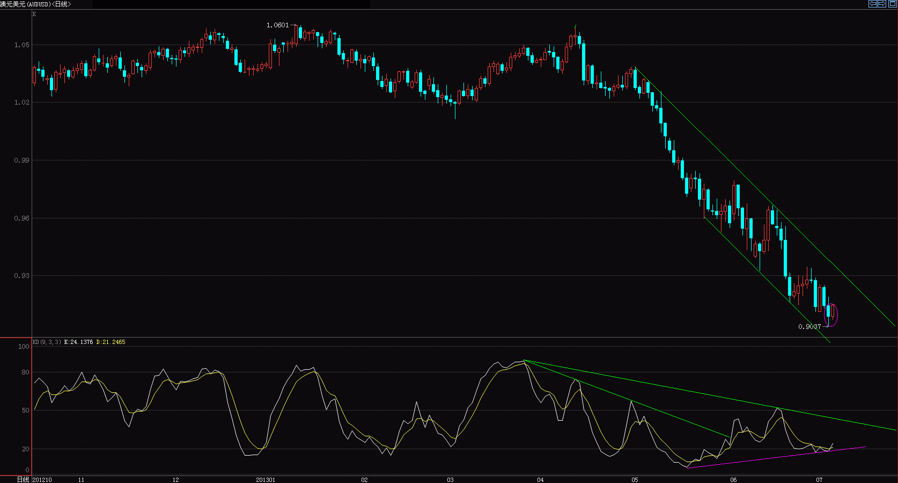The image size is (898, 483).
Task: Click the KD(9,3,3) indicator label
Action: click(47, 342)
